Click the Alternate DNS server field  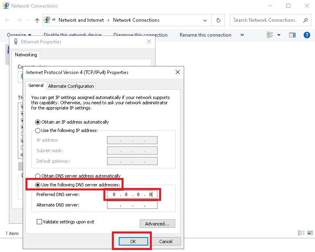click(132, 205)
